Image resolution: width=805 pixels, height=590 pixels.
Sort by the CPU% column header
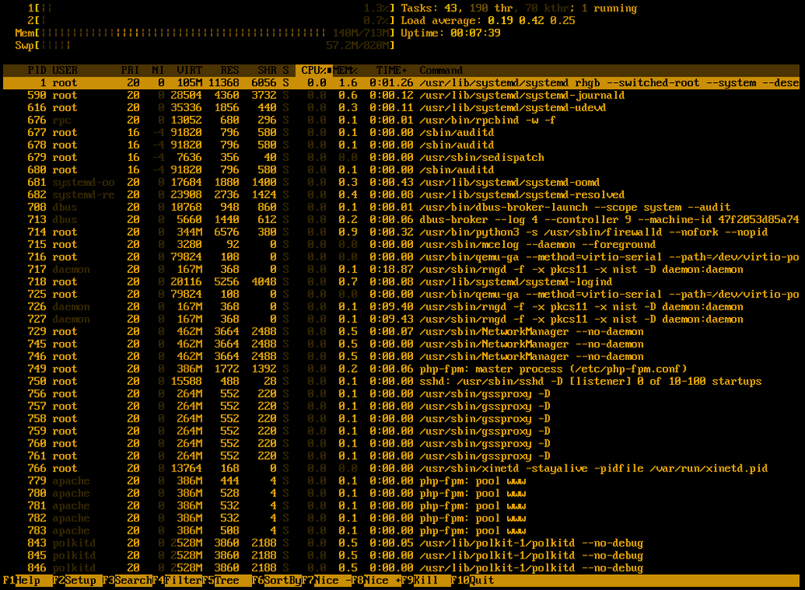click(313, 70)
